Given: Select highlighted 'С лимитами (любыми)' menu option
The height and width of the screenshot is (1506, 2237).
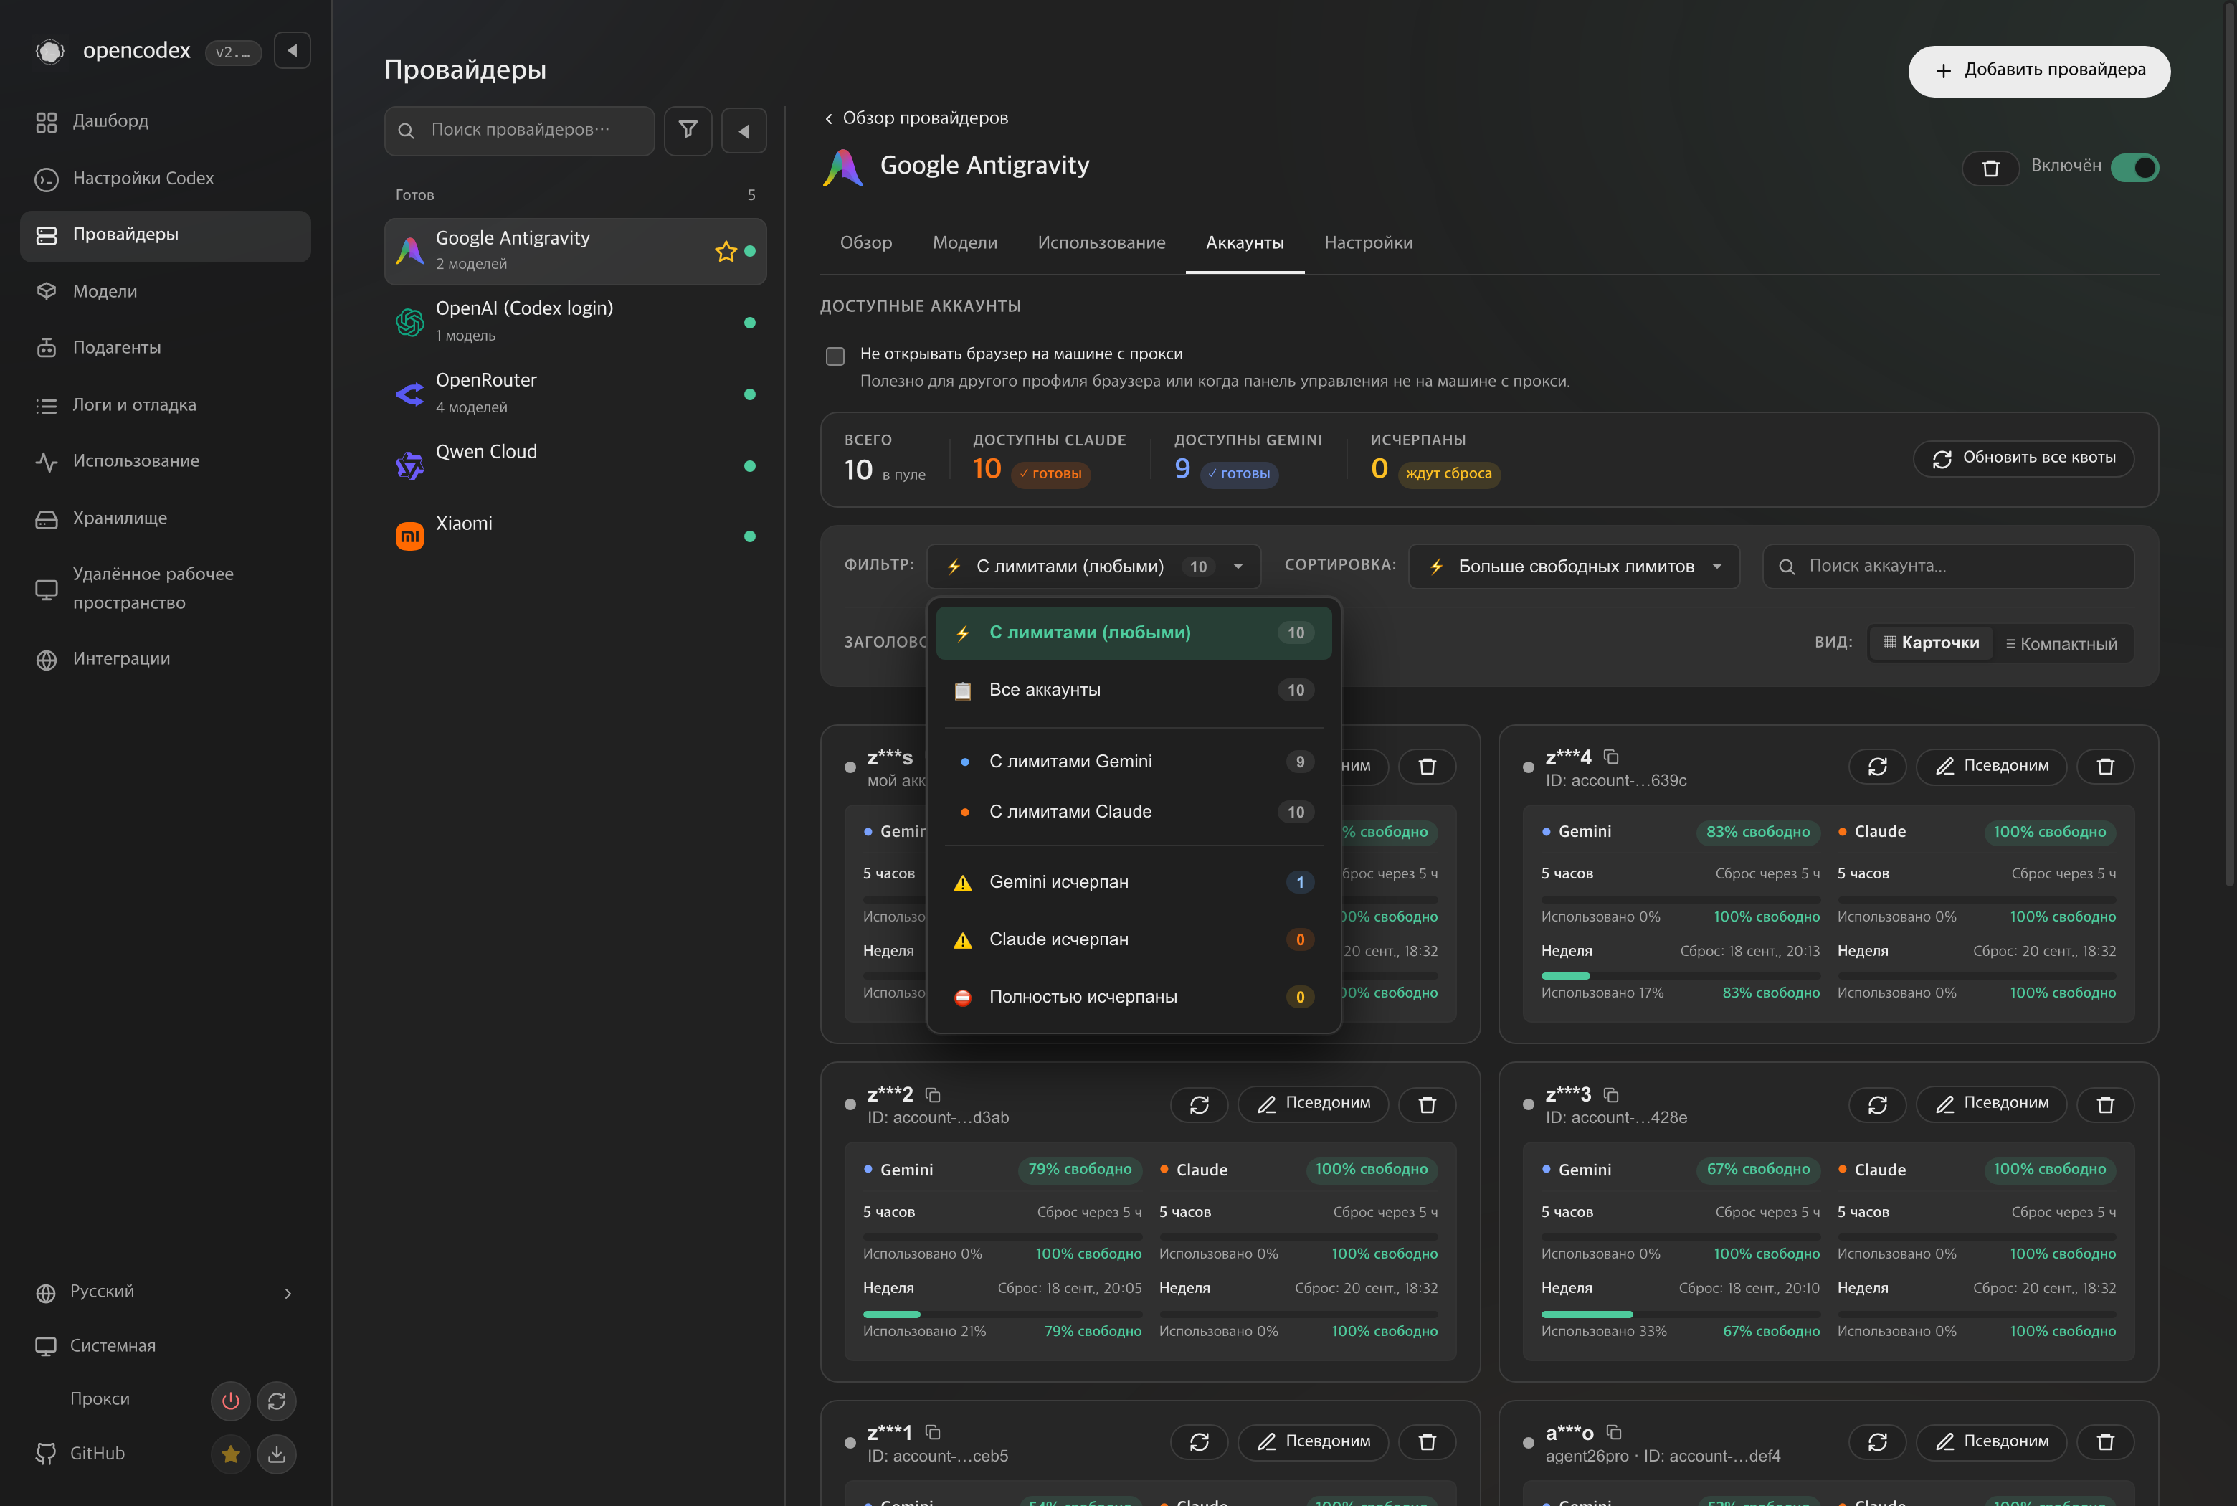Looking at the screenshot, I should [x=1134, y=633].
